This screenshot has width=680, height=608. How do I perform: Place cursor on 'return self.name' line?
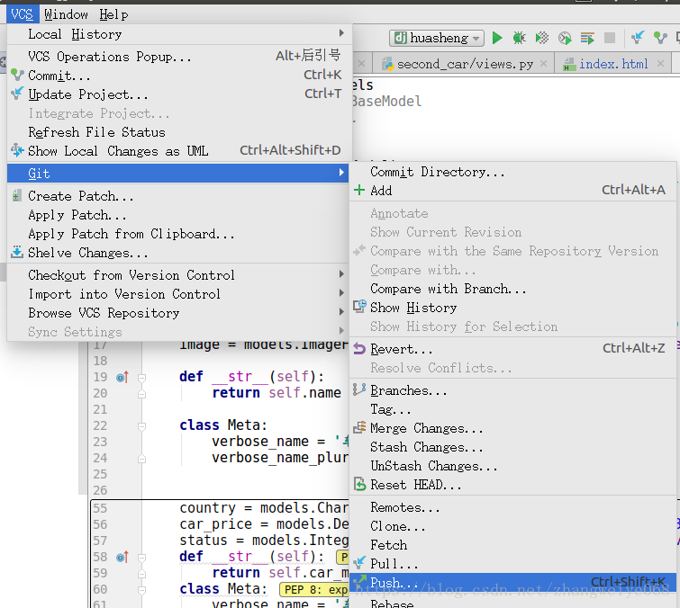coord(277,393)
